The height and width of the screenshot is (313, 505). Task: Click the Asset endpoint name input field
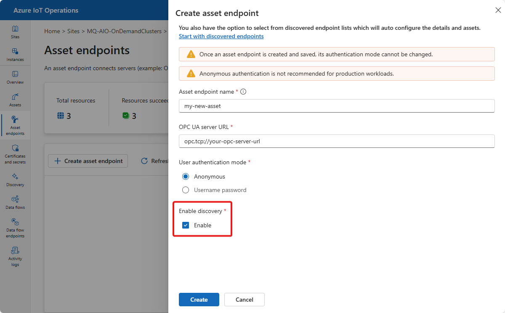click(x=337, y=106)
